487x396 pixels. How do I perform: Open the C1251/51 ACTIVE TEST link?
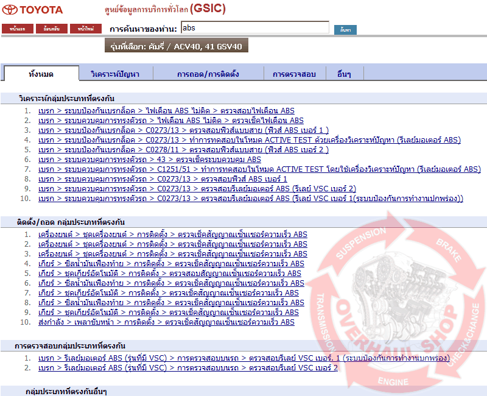[259, 169]
